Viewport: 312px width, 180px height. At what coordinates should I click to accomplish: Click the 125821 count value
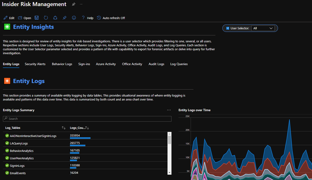[x=75, y=158]
